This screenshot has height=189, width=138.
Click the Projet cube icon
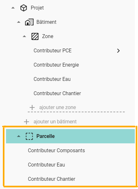23,8
